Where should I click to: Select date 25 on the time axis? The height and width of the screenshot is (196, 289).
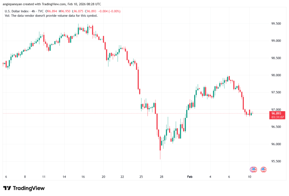coord(141,177)
